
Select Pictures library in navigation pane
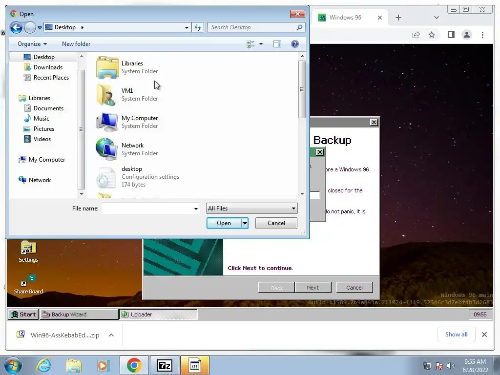[x=43, y=129]
